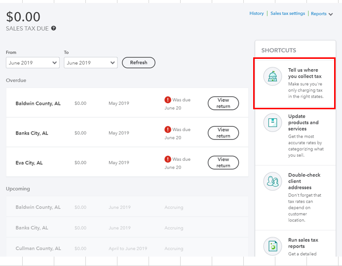The height and width of the screenshot is (266, 342).
Task: Click Was due June 20 for Eva City
Action: pyautogui.click(x=177, y=163)
